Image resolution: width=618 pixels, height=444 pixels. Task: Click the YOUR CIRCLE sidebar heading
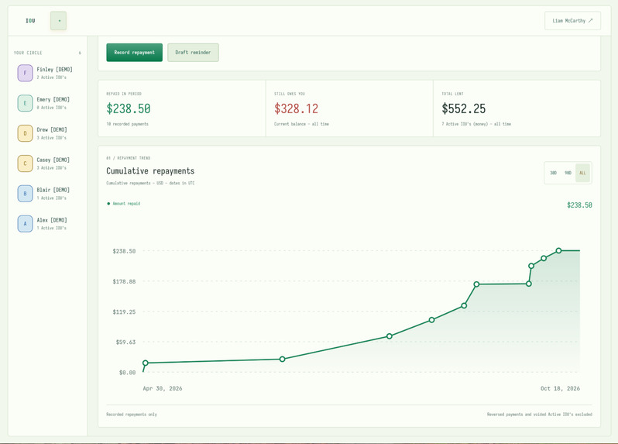[28, 53]
